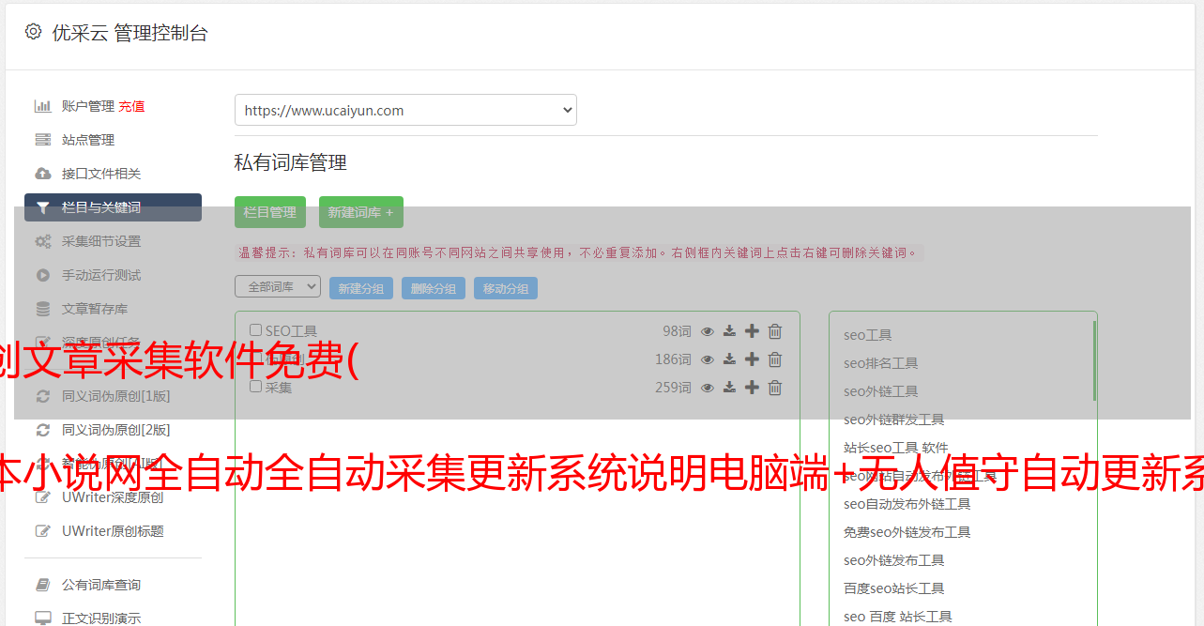Click the 98词 count text
Image resolution: width=1204 pixels, height=626 pixels.
[677, 331]
